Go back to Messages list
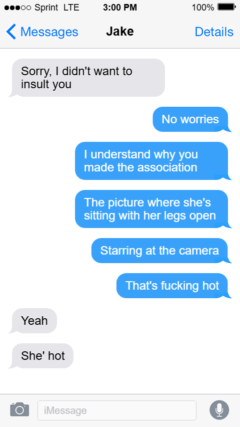 point(42,32)
